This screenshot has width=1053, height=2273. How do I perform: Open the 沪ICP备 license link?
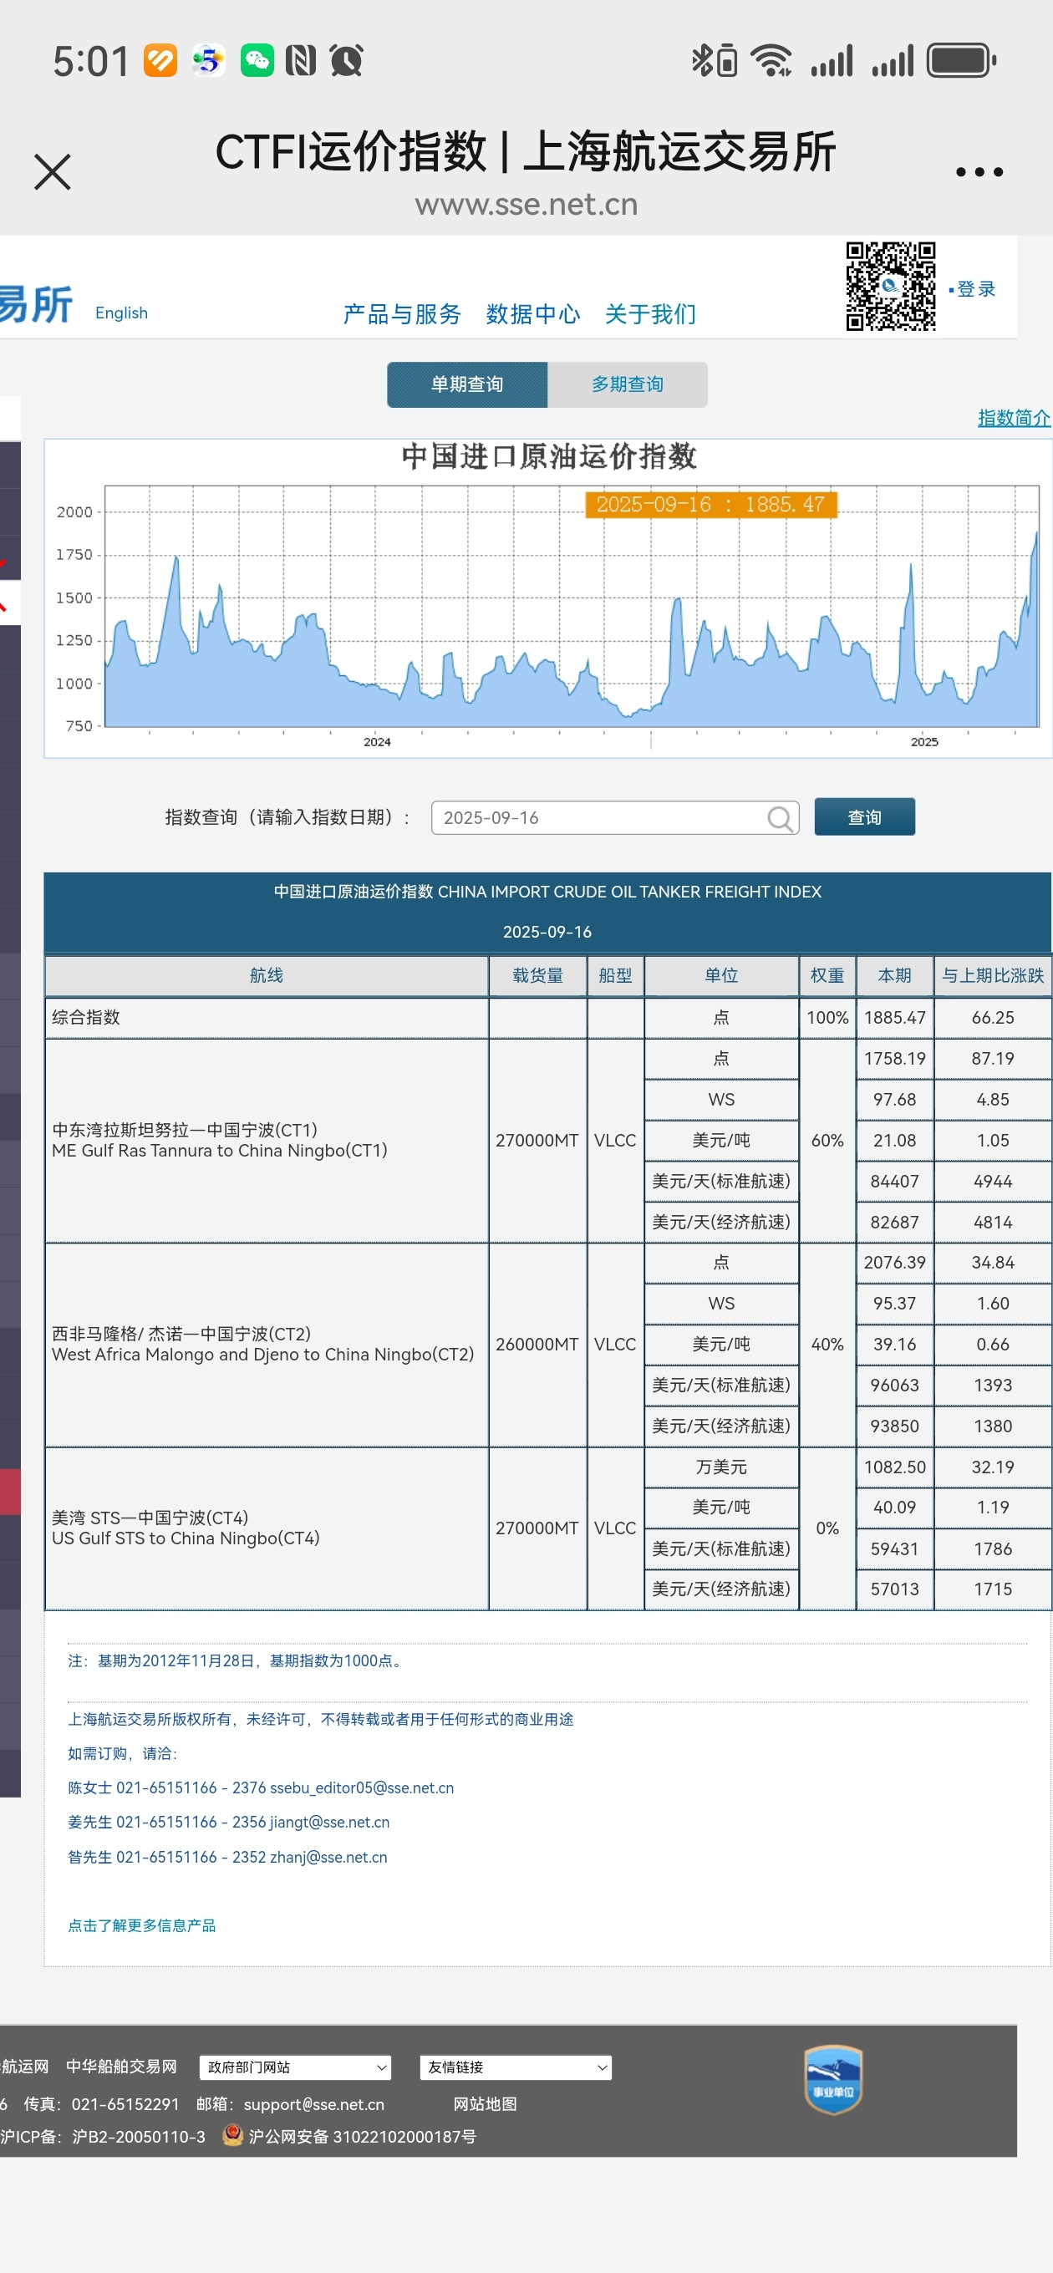pos(103,2137)
